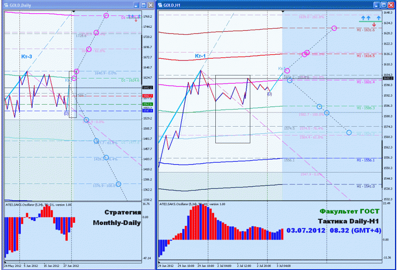The width and height of the screenshot is (398, 270).
Task: Click the GOLD,H1 chart window icon
Action: coord(160,5)
